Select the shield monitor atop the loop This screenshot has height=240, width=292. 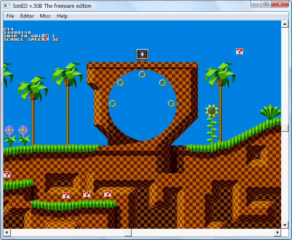142,55
